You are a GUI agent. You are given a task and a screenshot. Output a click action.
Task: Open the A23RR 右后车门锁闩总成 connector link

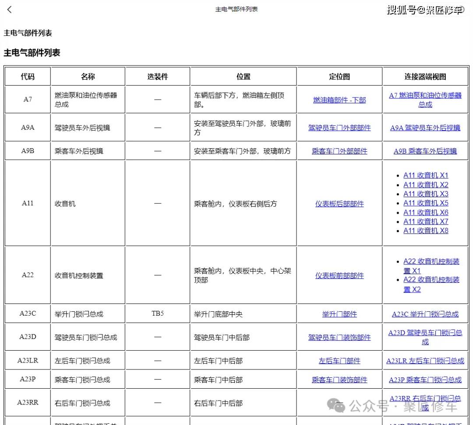coord(425,403)
